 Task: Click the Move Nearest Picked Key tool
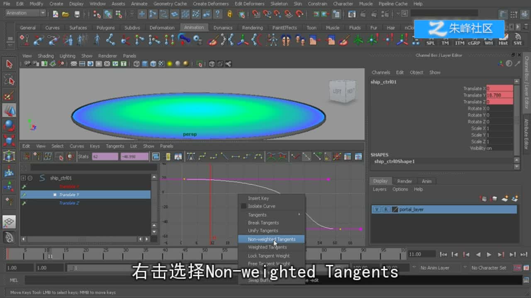pos(27,156)
